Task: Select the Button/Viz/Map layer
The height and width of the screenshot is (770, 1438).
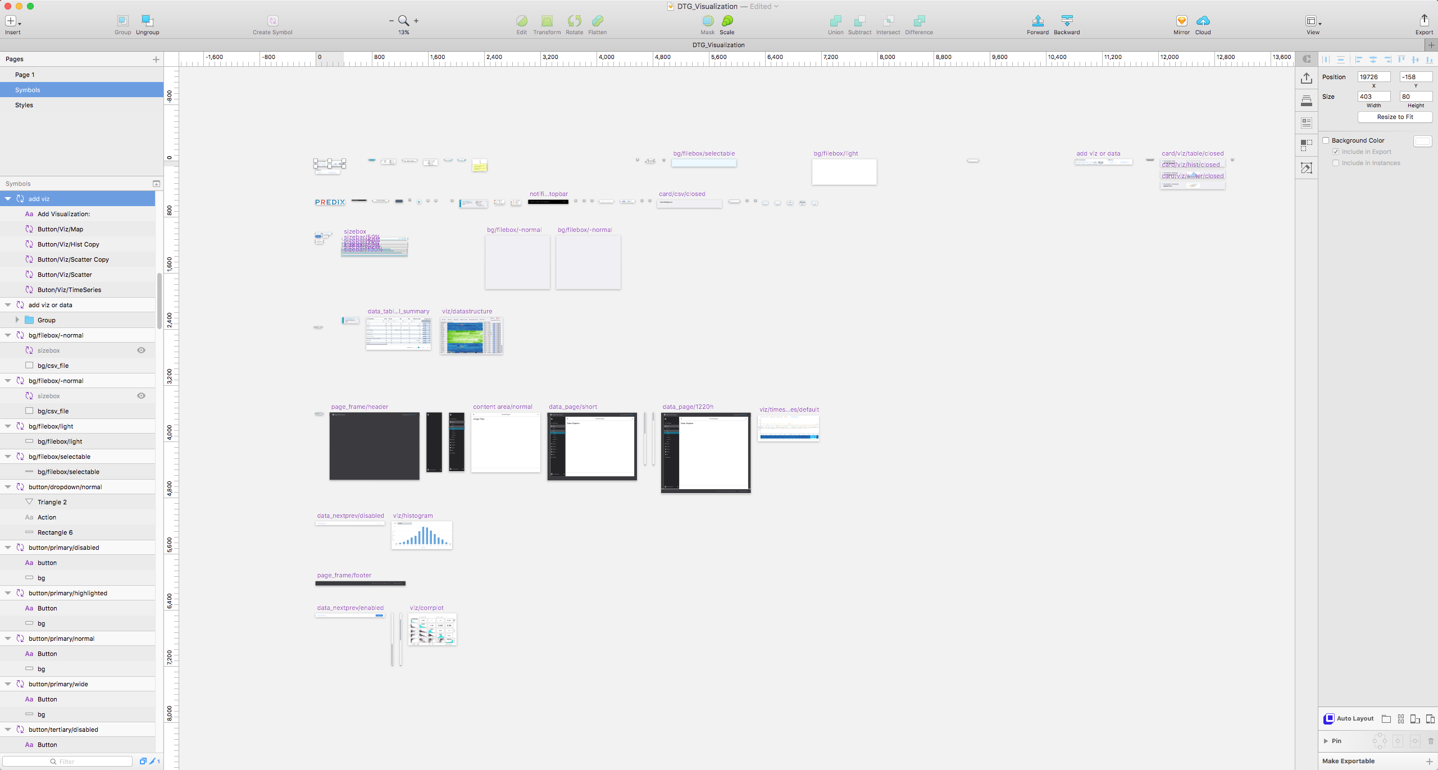Action: [78, 229]
